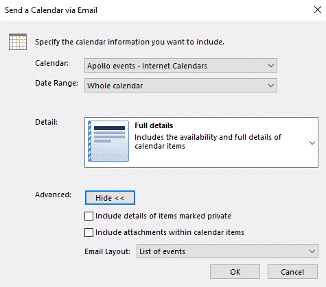This screenshot has height=287, width=326.
Task: Close the Send a Calendar via Email dialog
Action: [318, 10]
